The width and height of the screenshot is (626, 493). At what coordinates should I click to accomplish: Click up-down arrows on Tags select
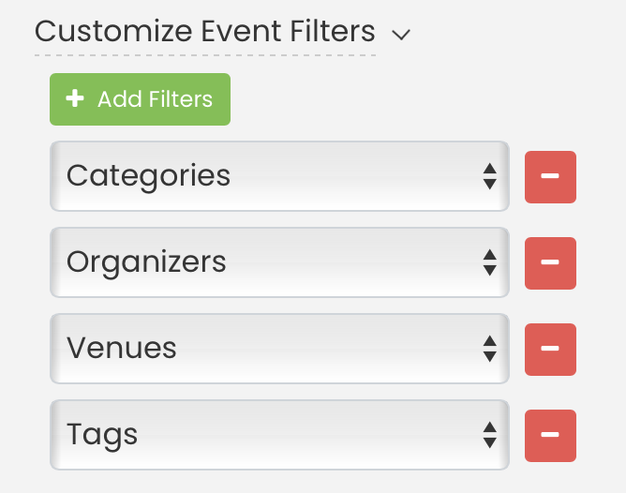pyautogui.click(x=489, y=435)
